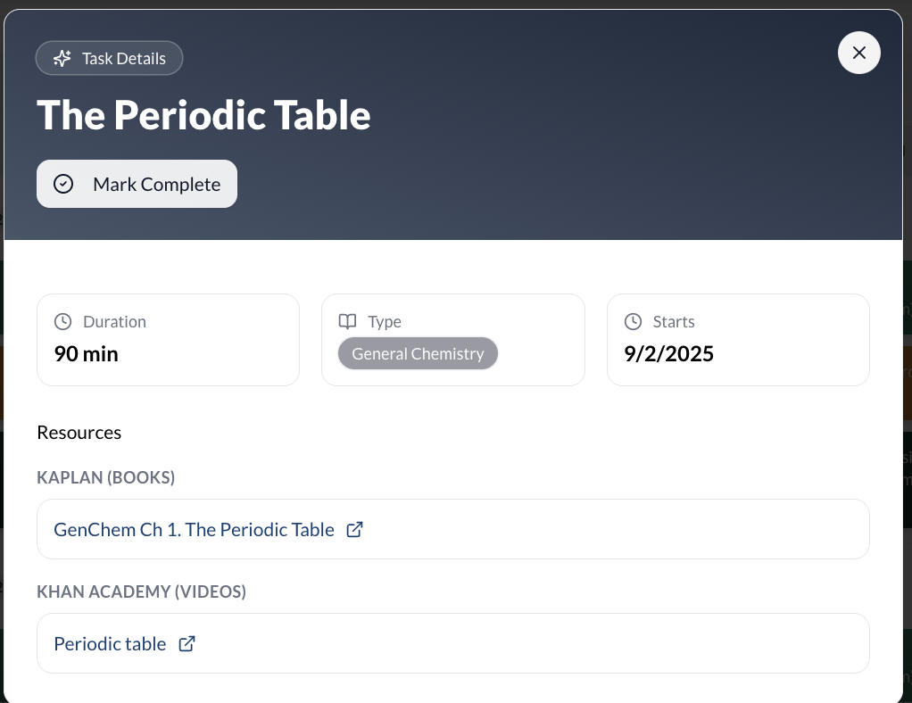
Task: Open the Khan Academy Periodic table link
Action: (x=110, y=644)
